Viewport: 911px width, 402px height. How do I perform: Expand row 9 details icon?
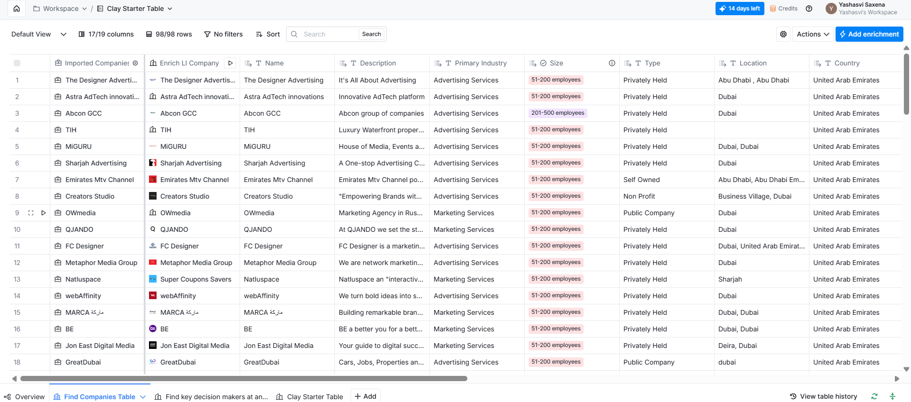(31, 213)
